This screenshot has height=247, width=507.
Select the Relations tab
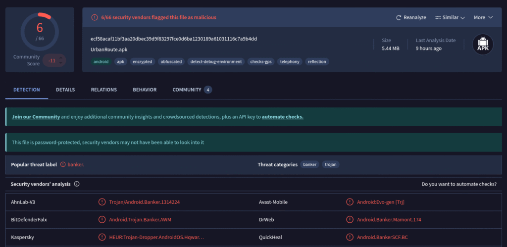(103, 90)
